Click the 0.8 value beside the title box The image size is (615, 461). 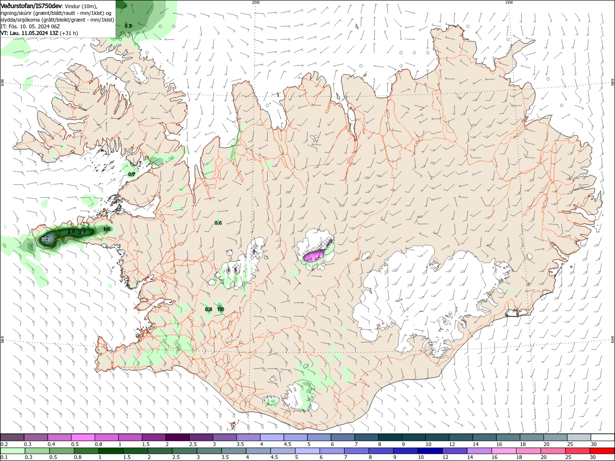128,26
